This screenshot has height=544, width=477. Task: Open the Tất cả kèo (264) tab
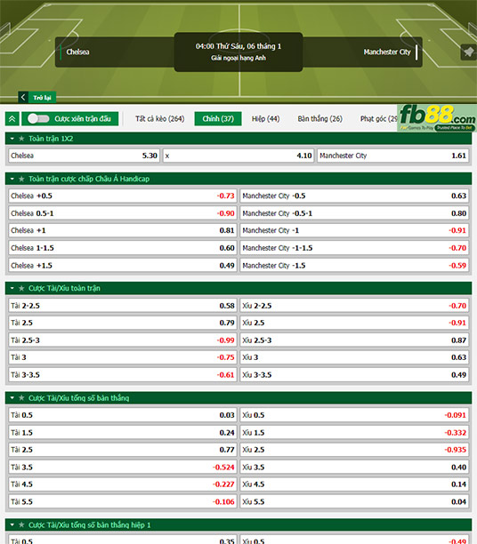pyautogui.click(x=160, y=118)
